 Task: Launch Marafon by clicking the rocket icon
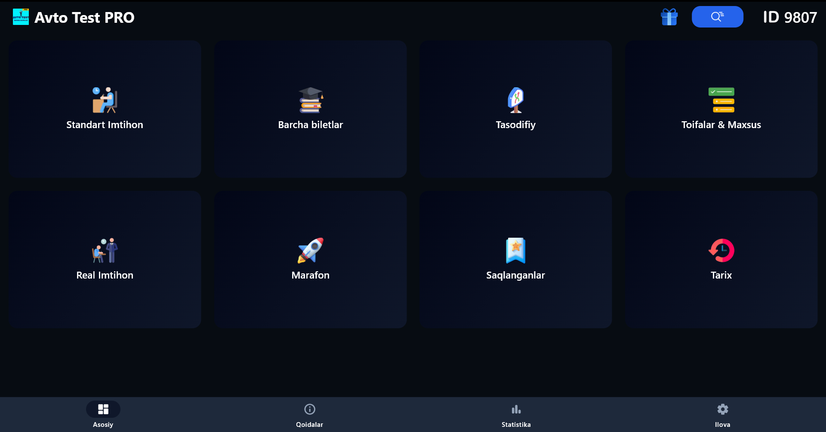coord(310,251)
